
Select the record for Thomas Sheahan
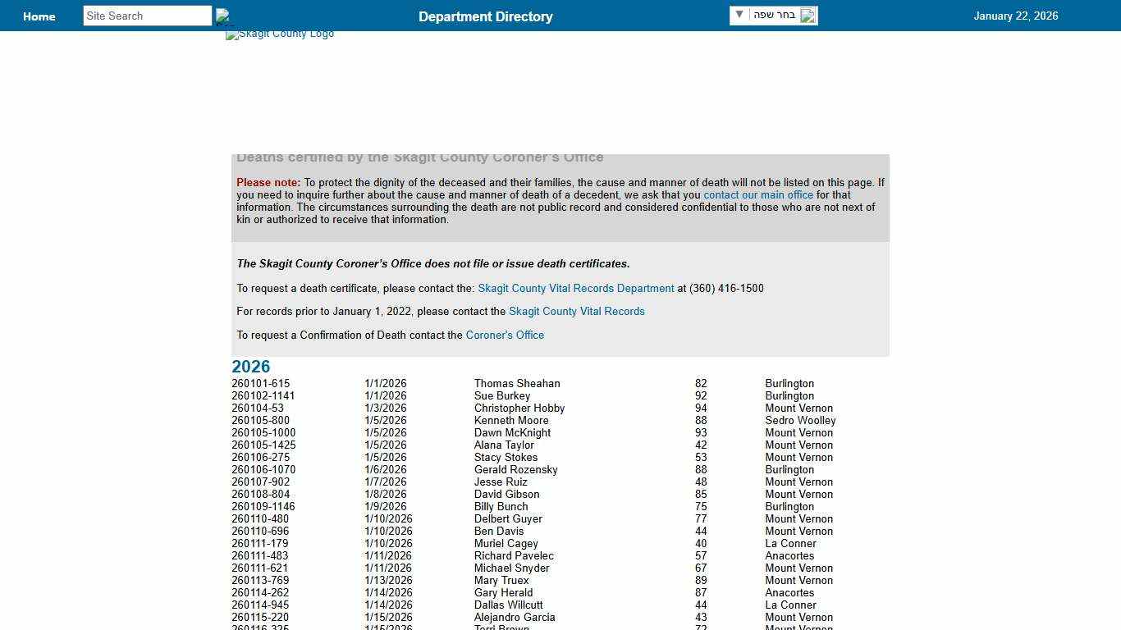click(x=517, y=383)
